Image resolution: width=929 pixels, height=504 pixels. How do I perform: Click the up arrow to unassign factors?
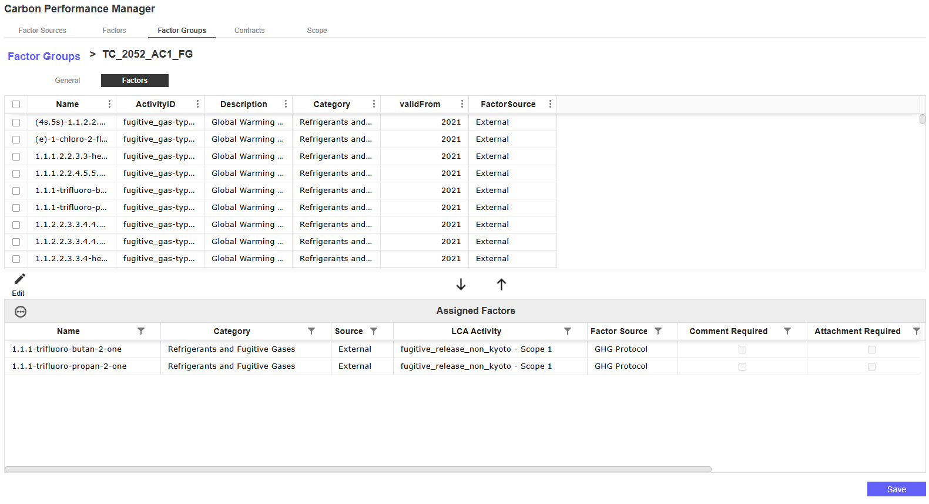[501, 285]
